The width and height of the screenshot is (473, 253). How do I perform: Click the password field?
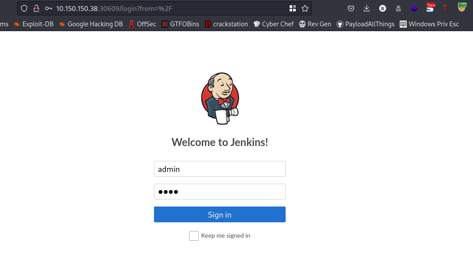pos(219,192)
